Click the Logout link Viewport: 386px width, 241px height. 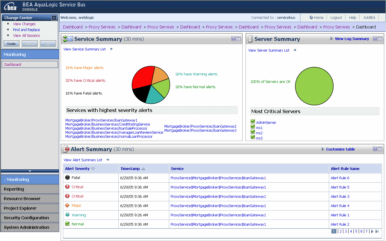point(336,18)
